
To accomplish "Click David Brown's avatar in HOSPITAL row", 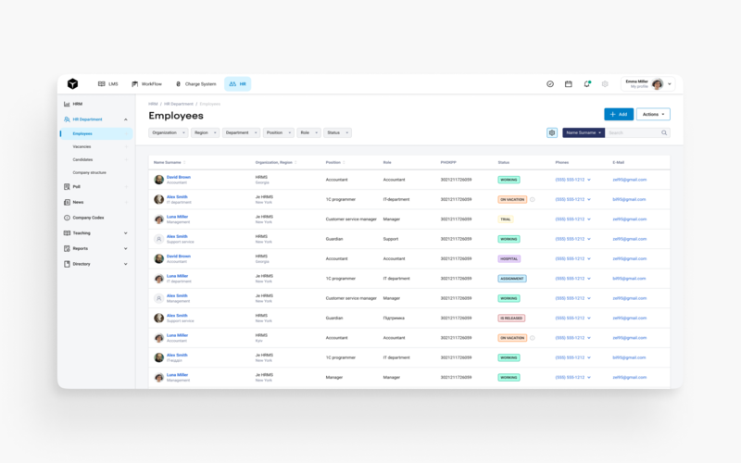I will coord(158,259).
